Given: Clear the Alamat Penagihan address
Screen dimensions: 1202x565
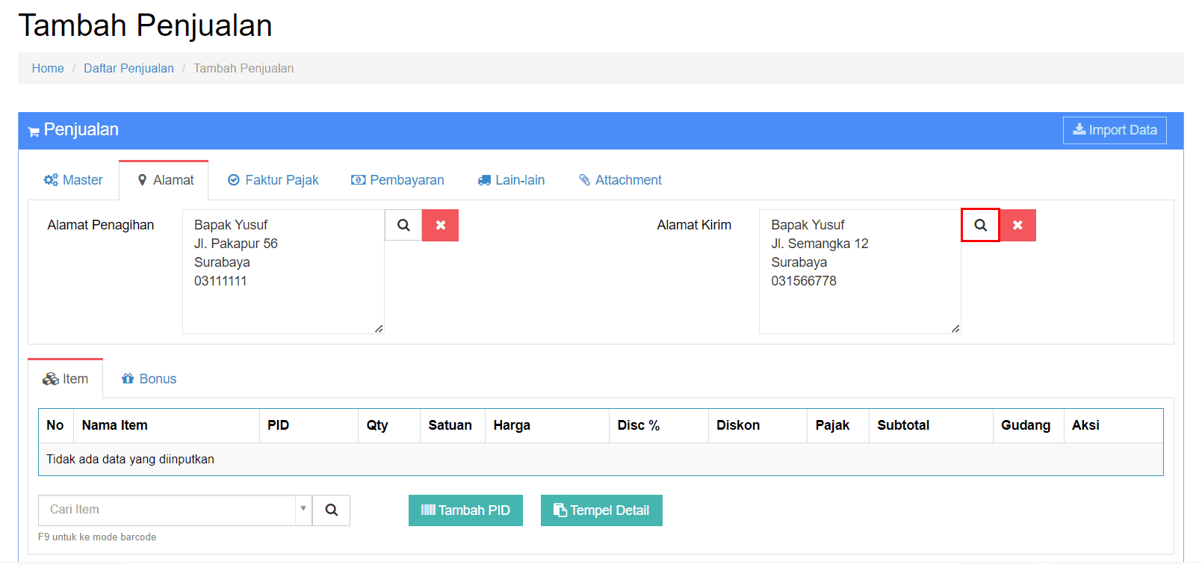Looking at the screenshot, I should coord(440,225).
